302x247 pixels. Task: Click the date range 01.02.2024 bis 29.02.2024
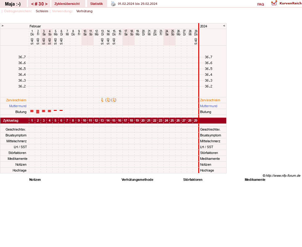(138, 4)
